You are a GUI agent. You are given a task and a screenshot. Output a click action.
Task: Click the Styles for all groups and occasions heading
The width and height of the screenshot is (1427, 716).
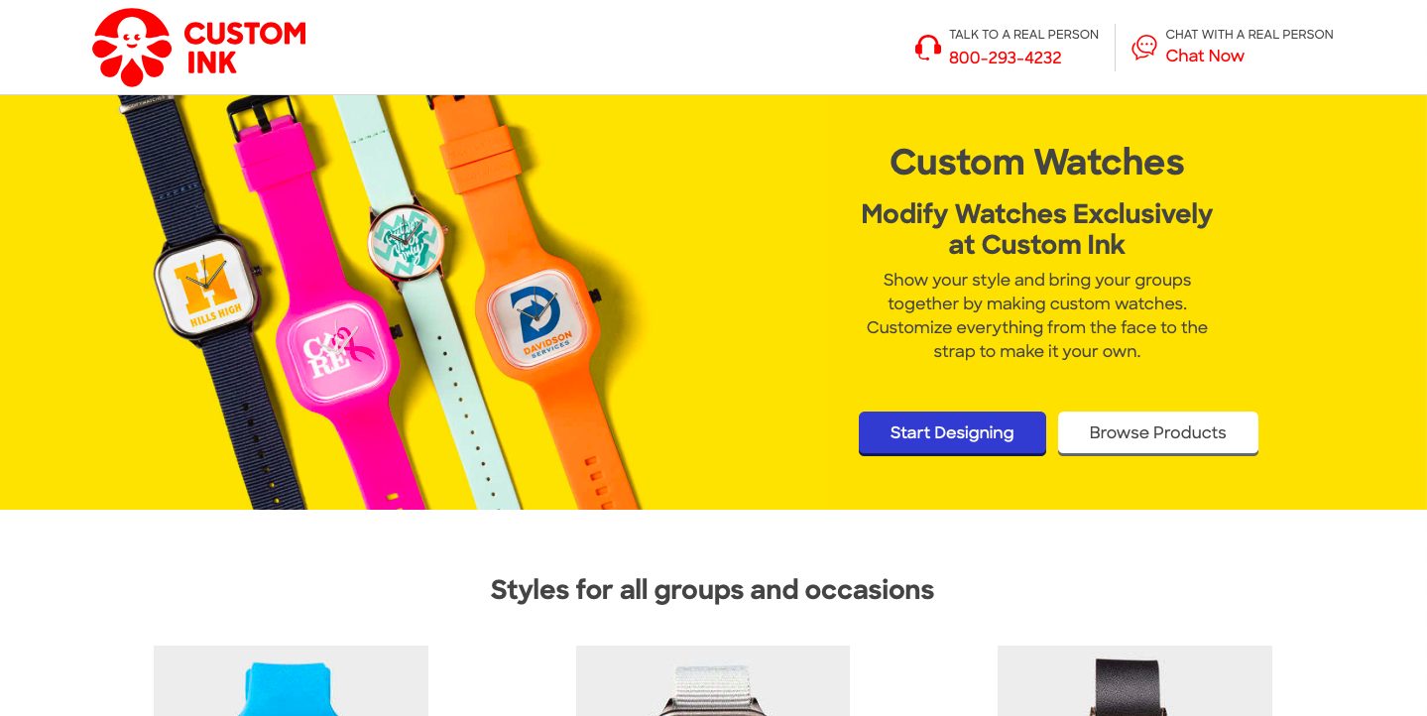coord(712,590)
